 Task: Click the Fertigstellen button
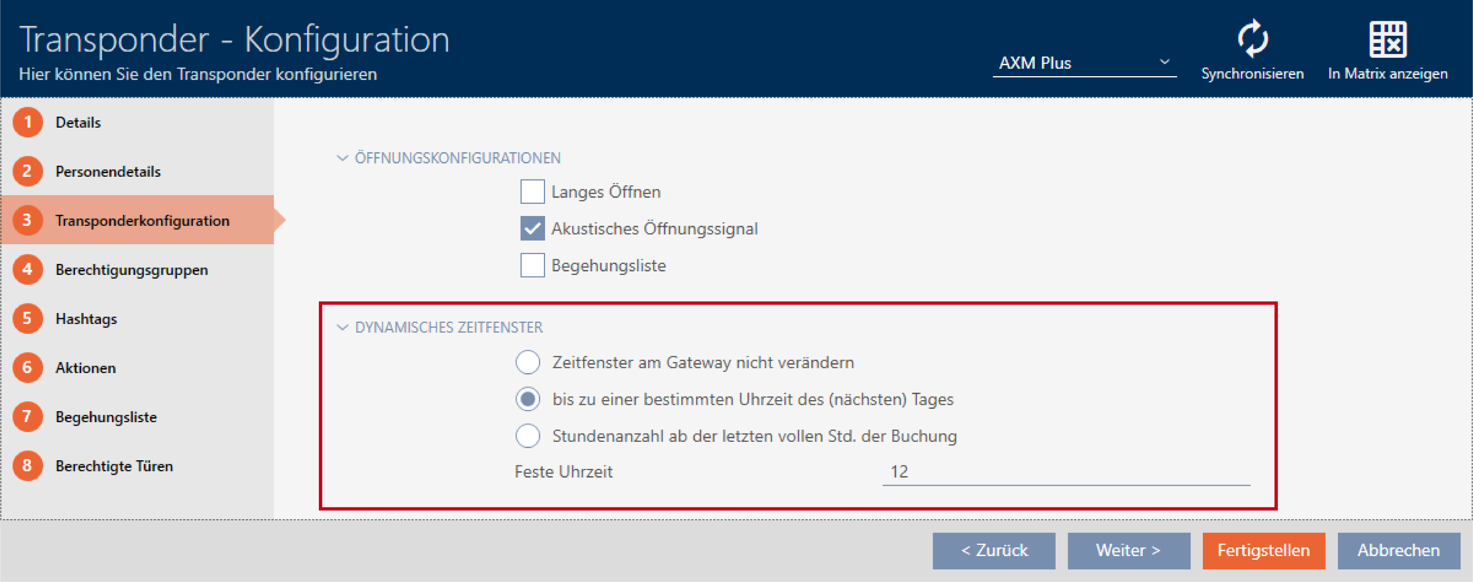(x=1263, y=551)
